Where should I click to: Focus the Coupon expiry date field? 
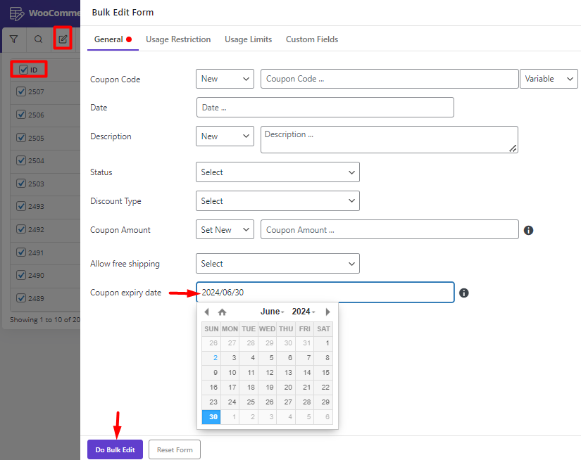[325, 293]
